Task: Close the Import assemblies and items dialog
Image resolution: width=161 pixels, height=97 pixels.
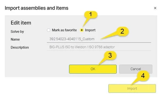Action: coord(155,8)
